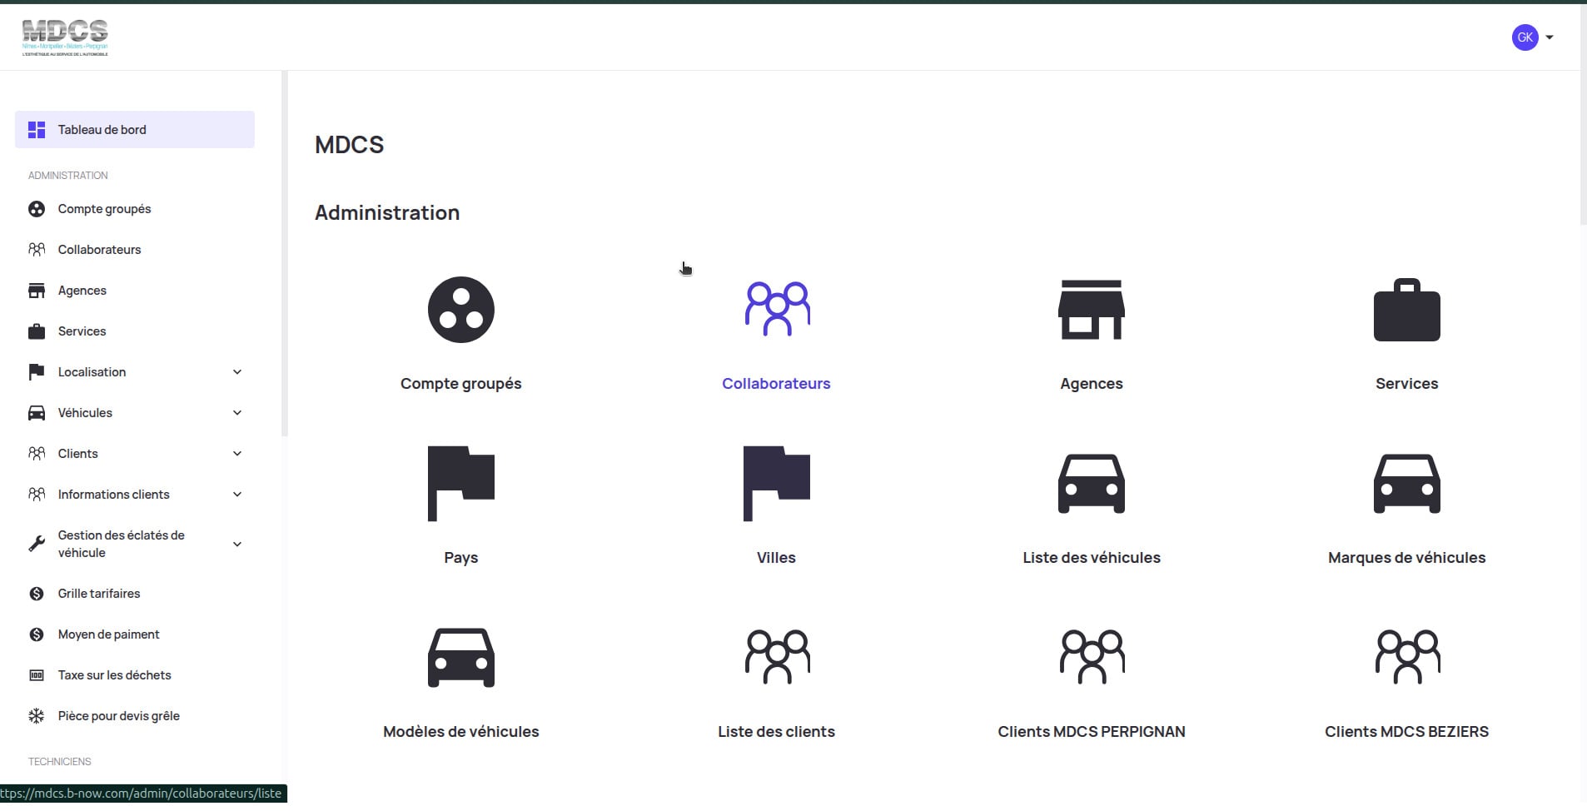Open Grille tarifaires from the sidebar
The height and width of the screenshot is (811, 1587).
pos(99,594)
